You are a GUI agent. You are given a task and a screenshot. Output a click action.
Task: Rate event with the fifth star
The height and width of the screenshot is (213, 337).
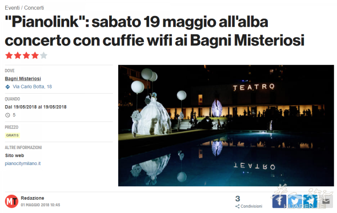click(x=44, y=55)
